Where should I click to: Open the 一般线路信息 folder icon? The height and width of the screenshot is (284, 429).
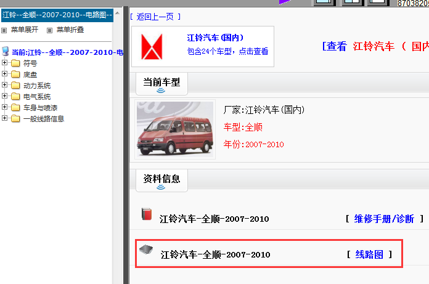(x=15, y=119)
